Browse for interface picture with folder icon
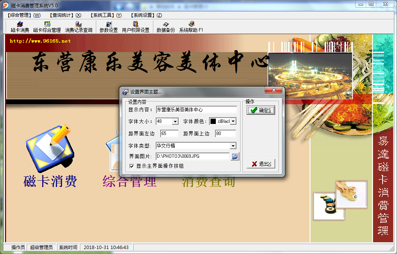The width and height of the screenshot is (397, 254). (235, 156)
